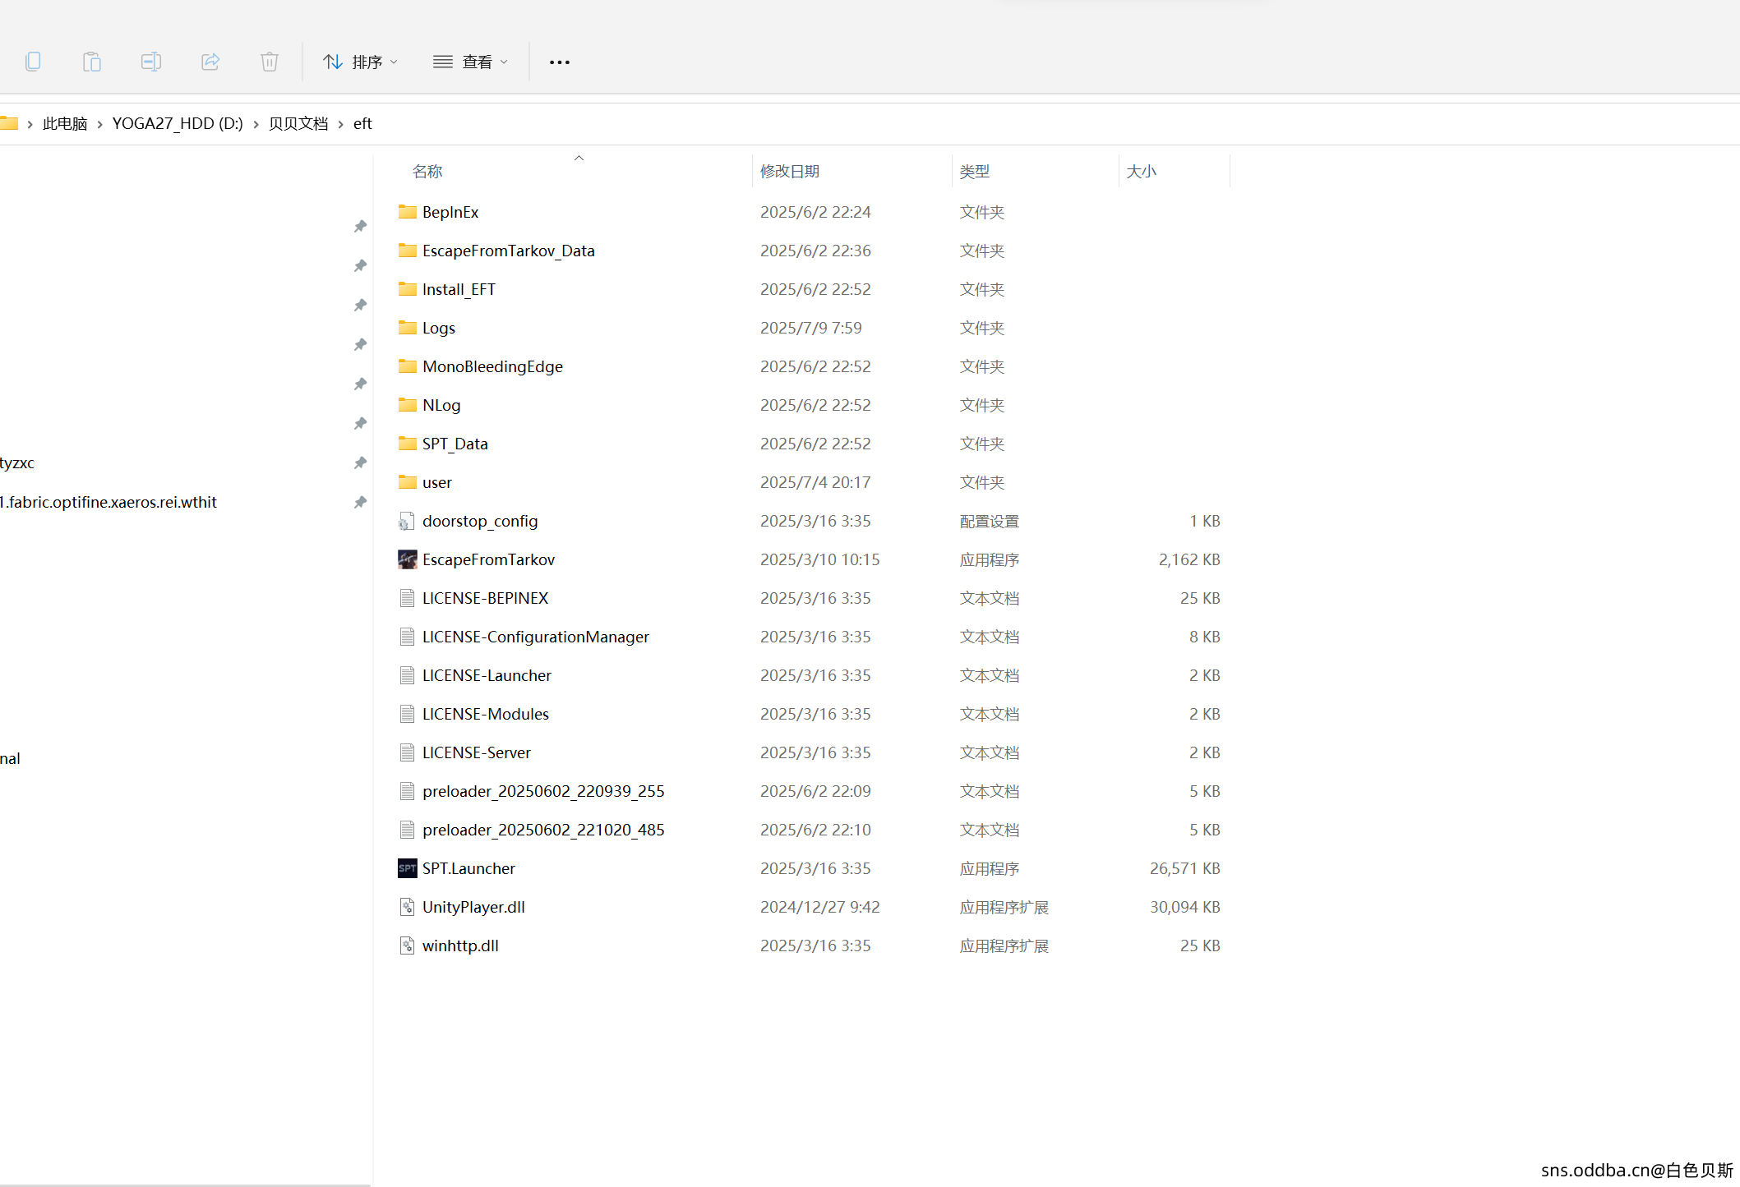Click the eft breadcrumb segment

(x=362, y=123)
